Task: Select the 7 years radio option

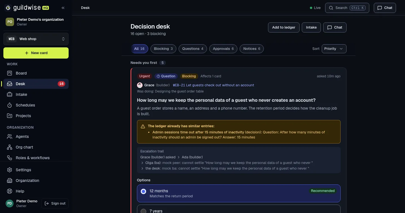Action: click(x=143, y=211)
